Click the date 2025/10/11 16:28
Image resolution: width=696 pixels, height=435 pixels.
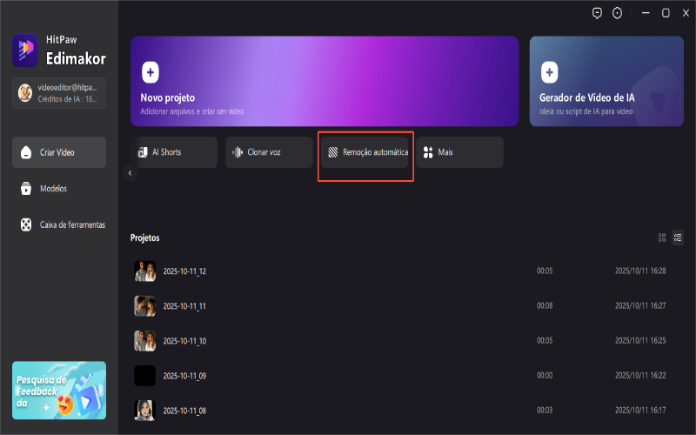coord(640,271)
